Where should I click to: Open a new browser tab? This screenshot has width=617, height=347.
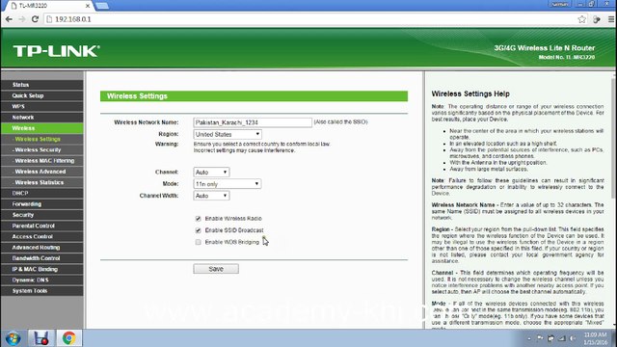pyautogui.click(x=102, y=6)
